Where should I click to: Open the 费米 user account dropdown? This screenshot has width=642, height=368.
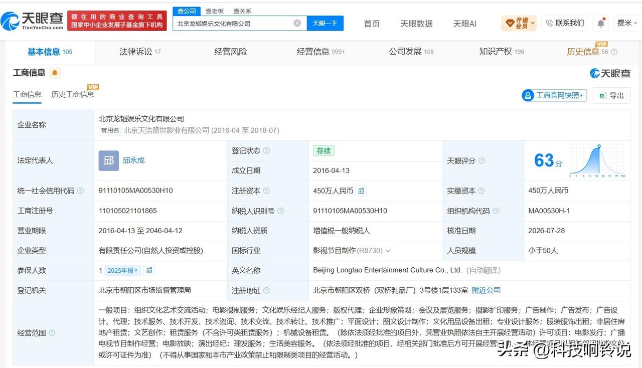click(626, 23)
